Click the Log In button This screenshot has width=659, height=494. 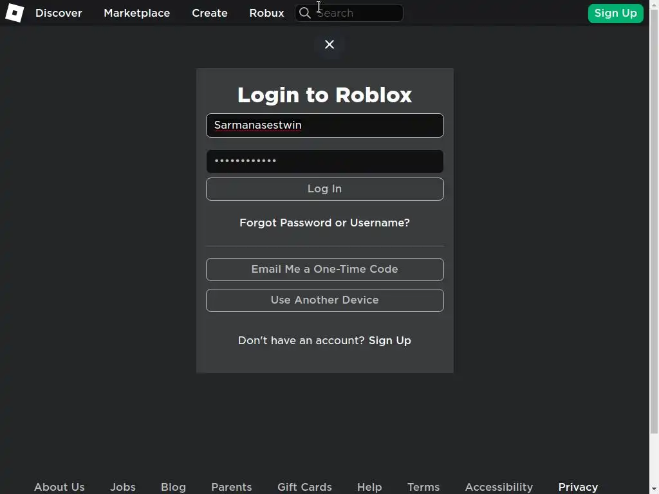(325, 189)
